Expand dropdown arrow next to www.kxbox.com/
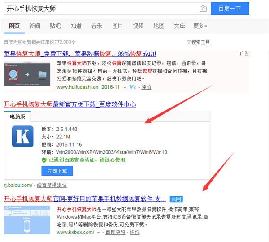This screenshot has height=242, width=269. [x=98, y=233]
